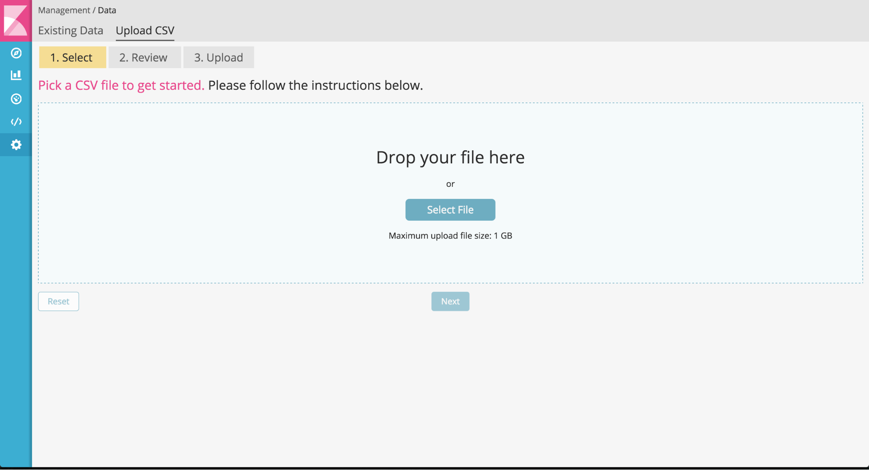Open Discover via compass icon
The image size is (869, 470).
coord(16,53)
